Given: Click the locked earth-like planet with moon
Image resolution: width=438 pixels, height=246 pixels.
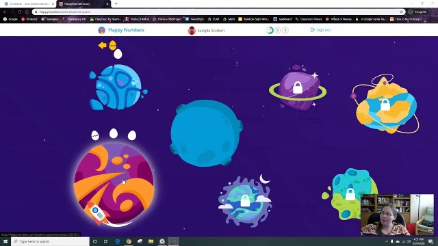Looking at the screenshot, I should pos(245,201).
